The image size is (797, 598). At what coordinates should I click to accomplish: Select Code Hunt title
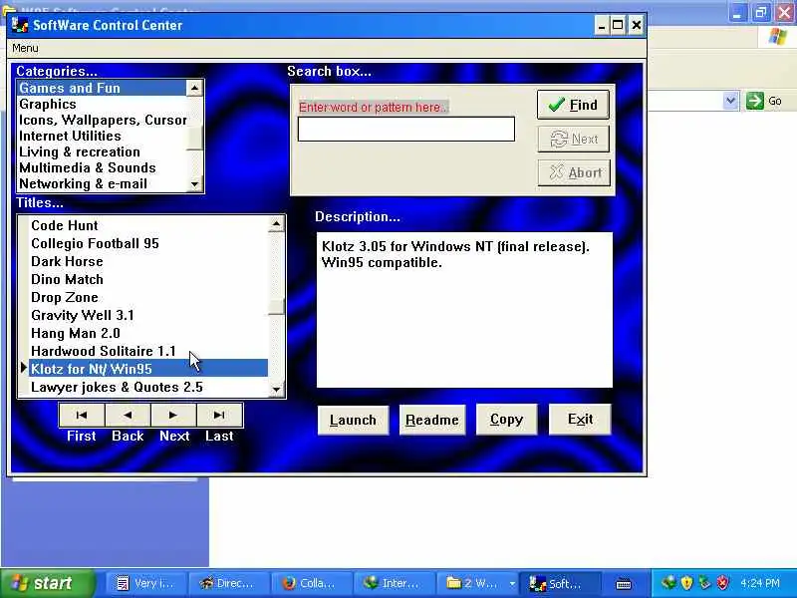pyautogui.click(x=147, y=225)
